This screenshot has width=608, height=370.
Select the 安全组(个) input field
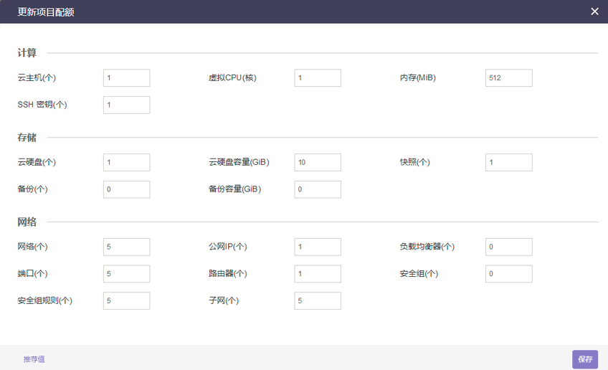click(x=508, y=274)
